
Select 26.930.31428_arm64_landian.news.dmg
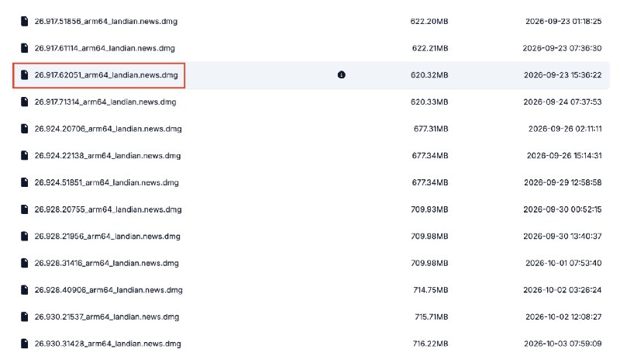click(x=108, y=344)
